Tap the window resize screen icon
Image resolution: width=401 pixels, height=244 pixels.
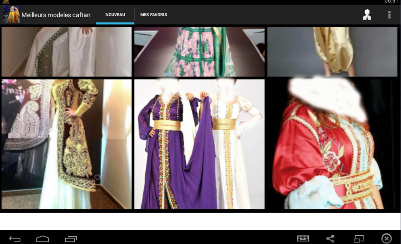click(359, 239)
